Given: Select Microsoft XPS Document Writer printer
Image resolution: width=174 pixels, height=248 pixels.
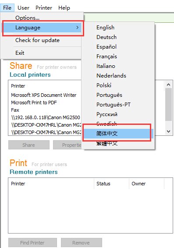Looking at the screenshot, I should coord(44,95).
